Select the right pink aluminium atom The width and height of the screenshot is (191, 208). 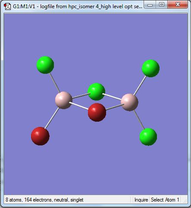(129, 102)
